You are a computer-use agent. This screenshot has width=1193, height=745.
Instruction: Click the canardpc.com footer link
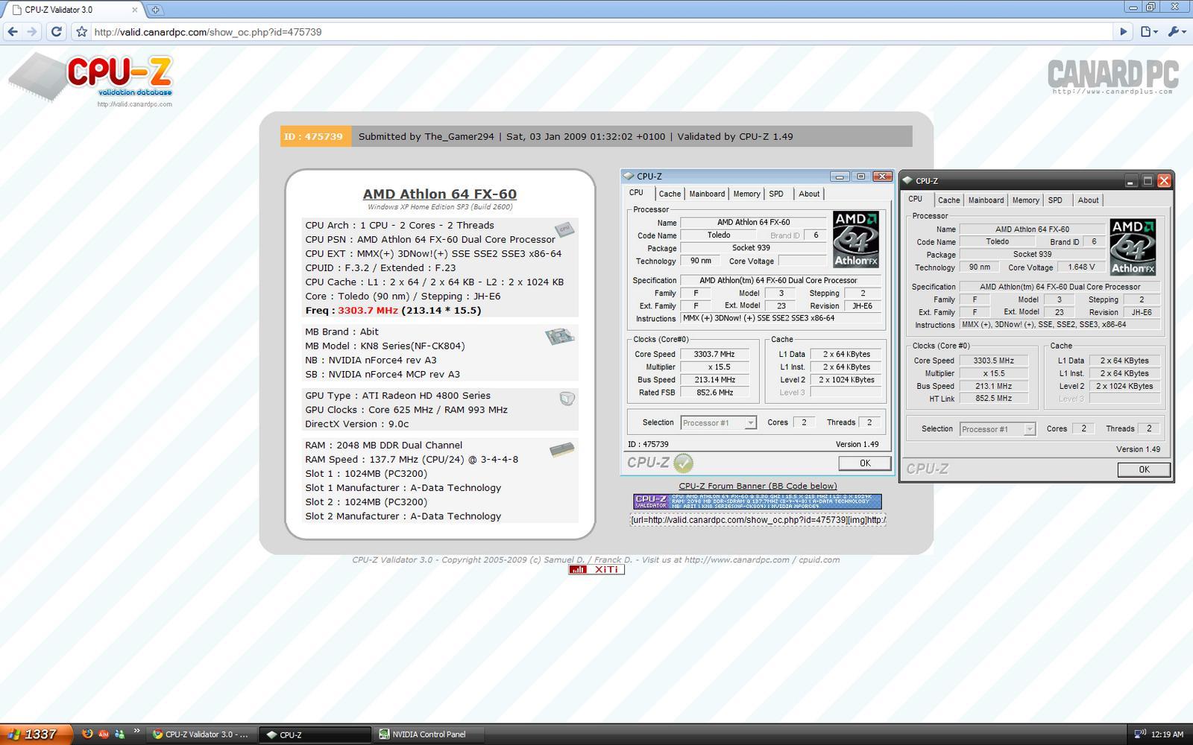737,560
